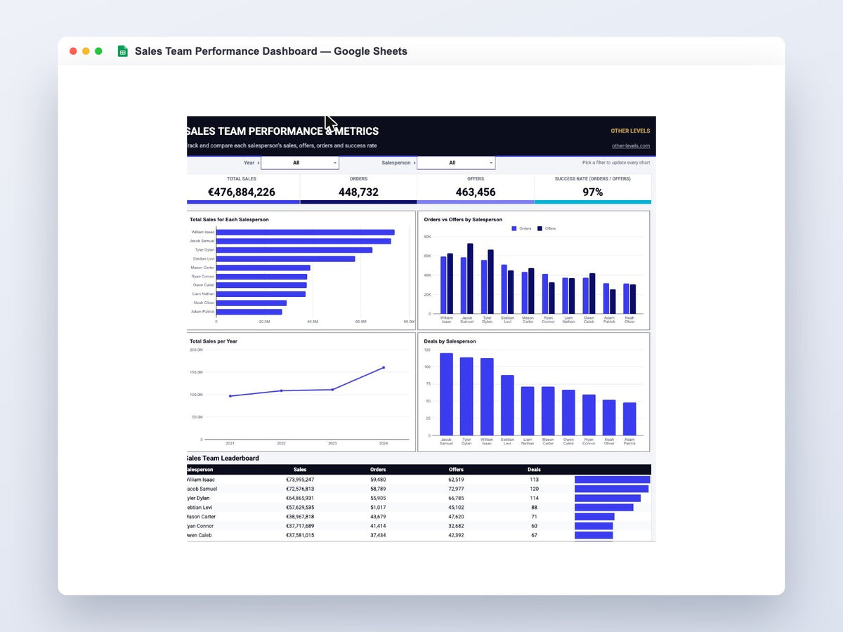This screenshot has width=843, height=632.
Task: Click the Deals column header in leaderboard
Action: tap(534, 469)
